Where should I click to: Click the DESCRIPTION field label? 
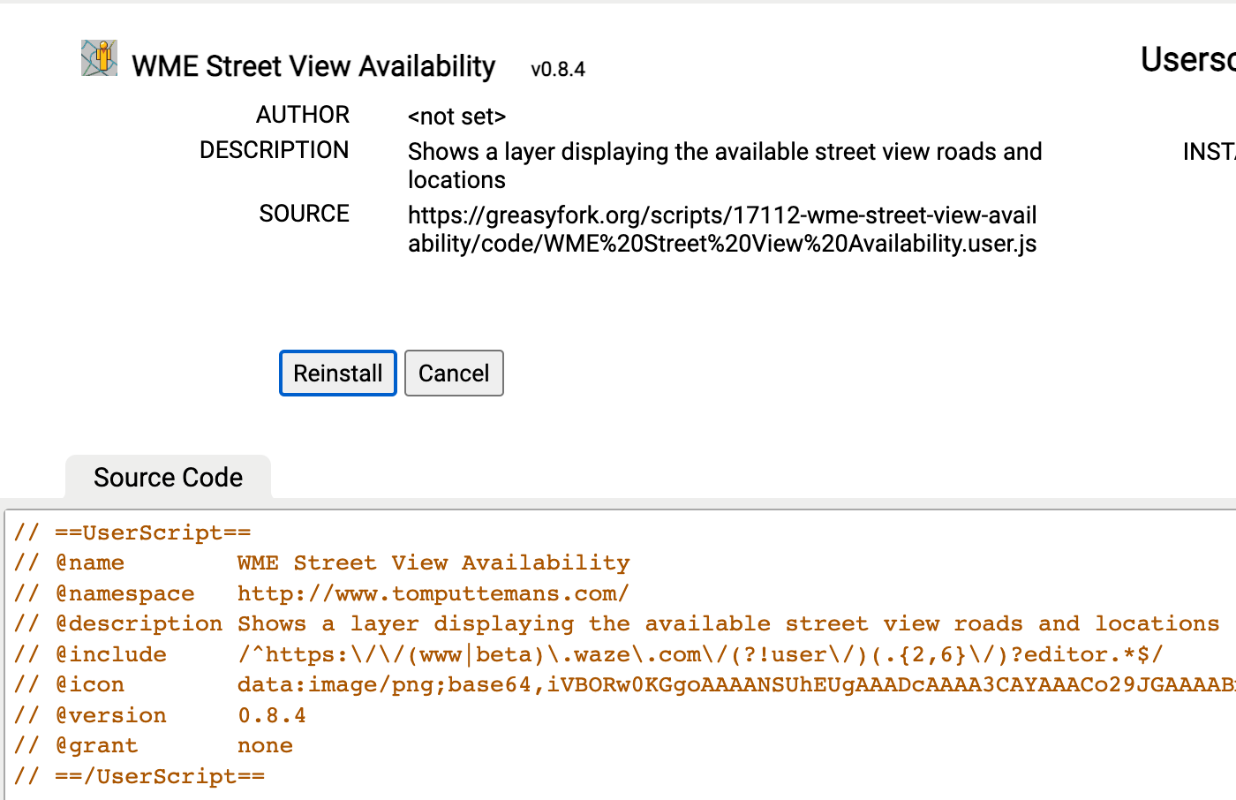(x=274, y=150)
